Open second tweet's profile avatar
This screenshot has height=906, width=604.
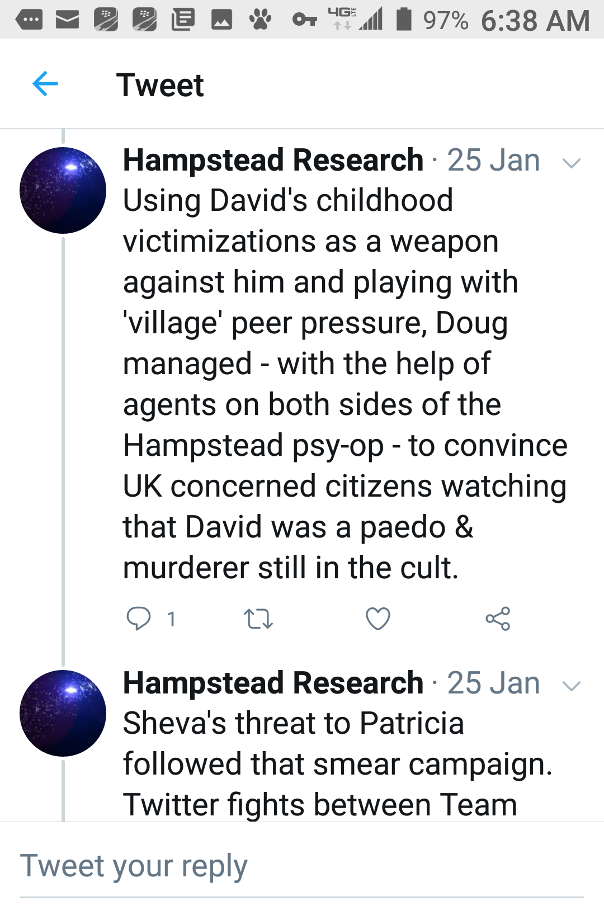[63, 713]
